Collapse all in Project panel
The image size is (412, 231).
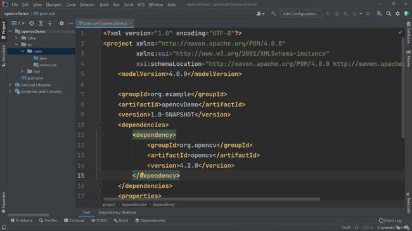49,23
